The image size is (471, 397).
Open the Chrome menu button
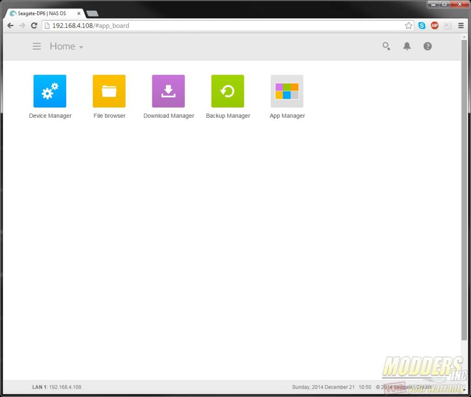461,26
